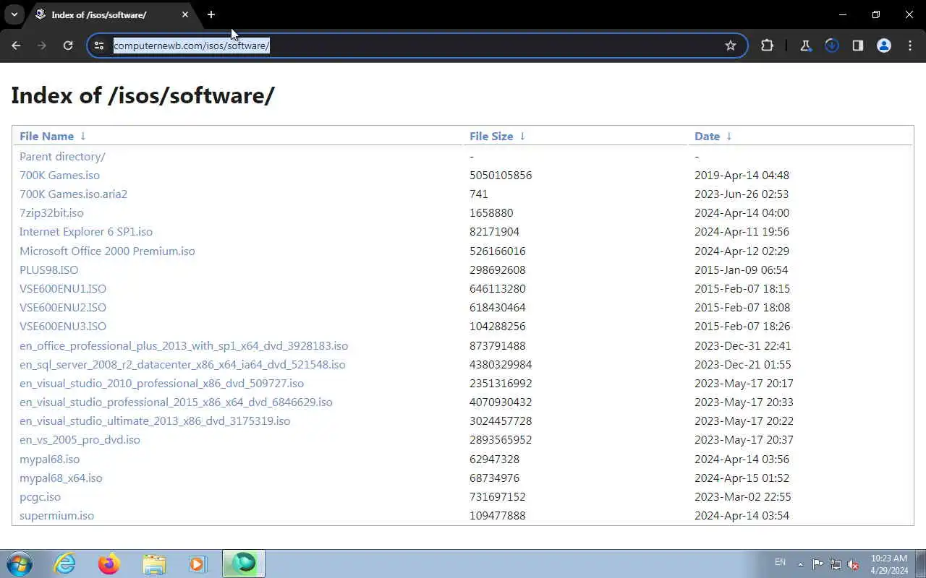Click the file size 5050105856
926x578 pixels.
(501, 175)
